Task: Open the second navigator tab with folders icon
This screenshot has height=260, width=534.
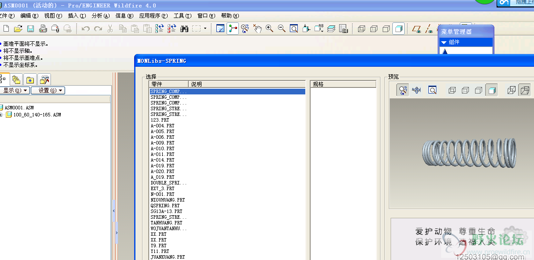Action: (16, 79)
